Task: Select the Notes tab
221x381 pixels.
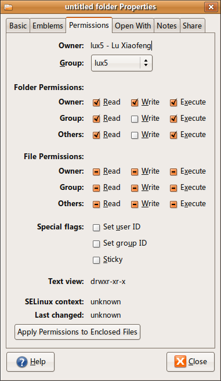Action: [167, 26]
